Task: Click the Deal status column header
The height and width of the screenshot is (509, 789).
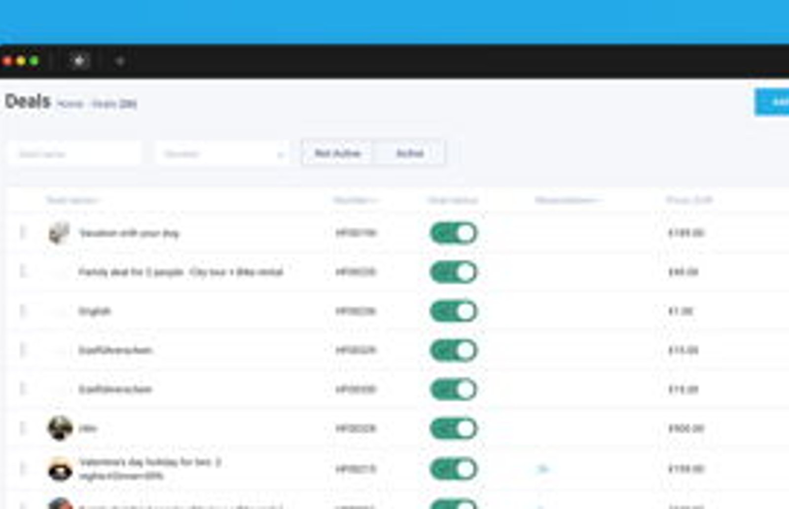Action: 453,200
